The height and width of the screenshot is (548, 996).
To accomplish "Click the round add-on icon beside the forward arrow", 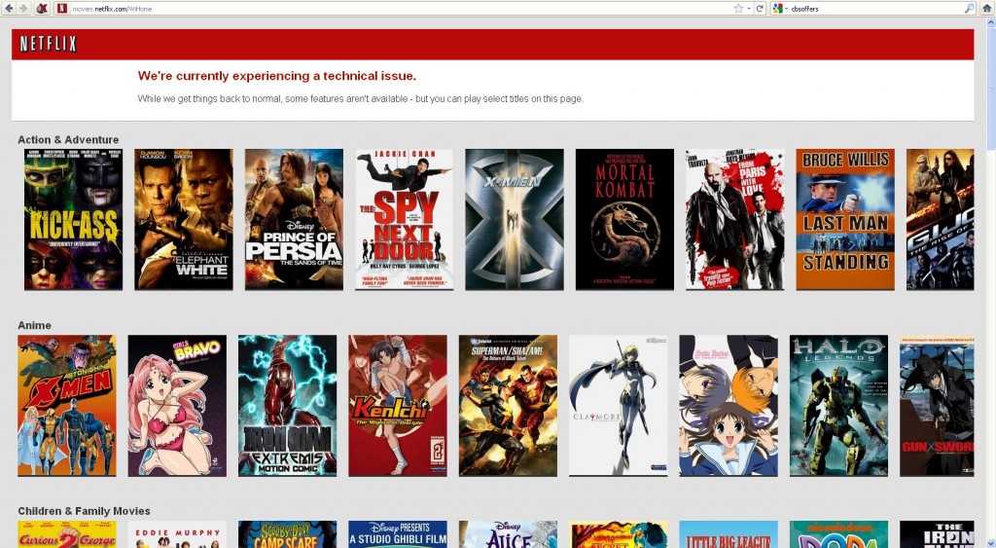I will click(42, 8).
